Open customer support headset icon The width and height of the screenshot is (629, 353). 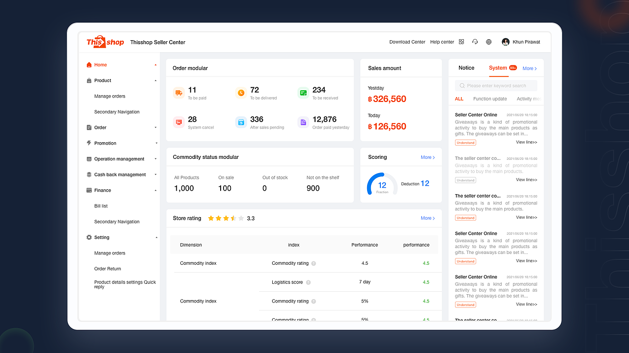click(x=475, y=42)
